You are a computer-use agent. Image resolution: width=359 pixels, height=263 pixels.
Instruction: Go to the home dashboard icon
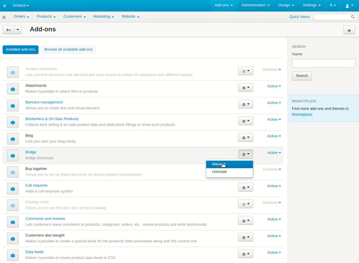pyautogui.click(x=4, y=17)
